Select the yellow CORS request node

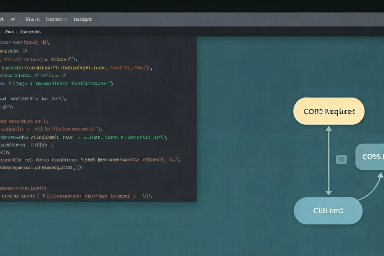coord(329,111)
